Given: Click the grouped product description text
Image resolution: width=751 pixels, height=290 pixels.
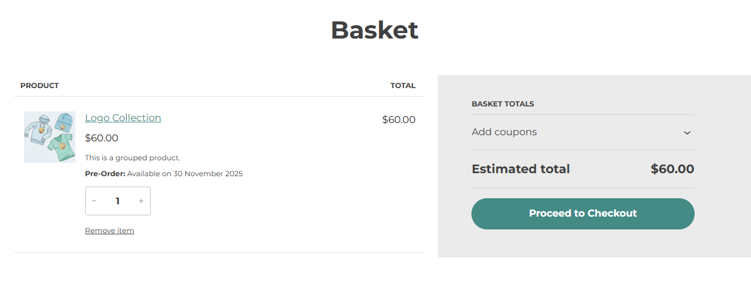Looking at the screenshot, I should tap(132, 158).
